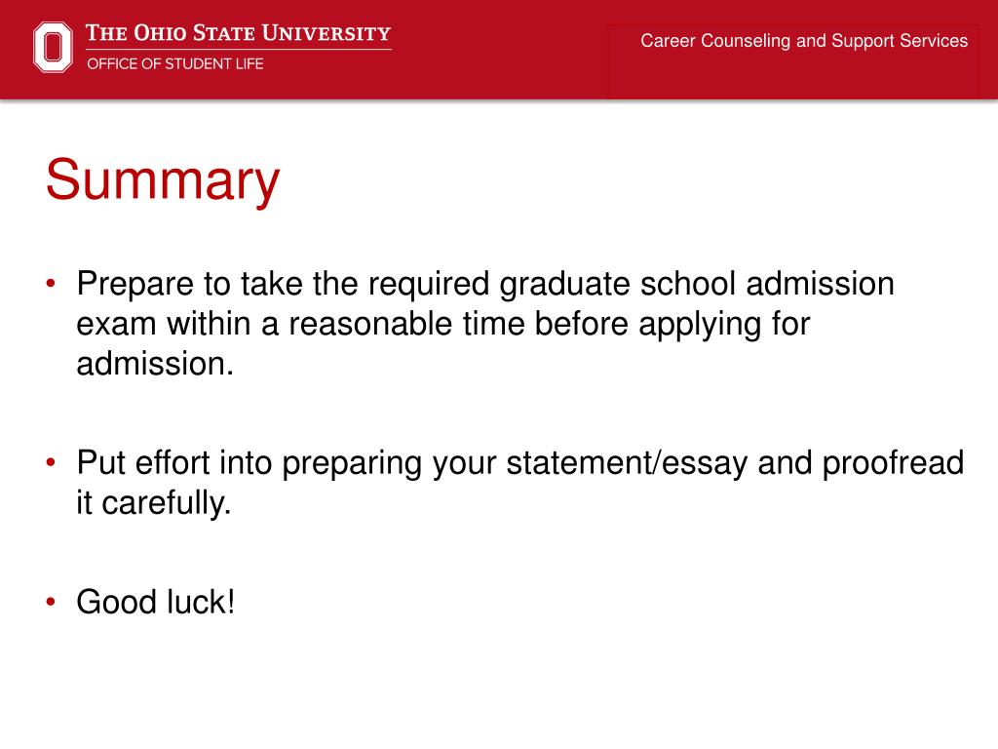Screen dimensions: 998x749
Task: Click the second red bullet point
Action: (51, 462)
